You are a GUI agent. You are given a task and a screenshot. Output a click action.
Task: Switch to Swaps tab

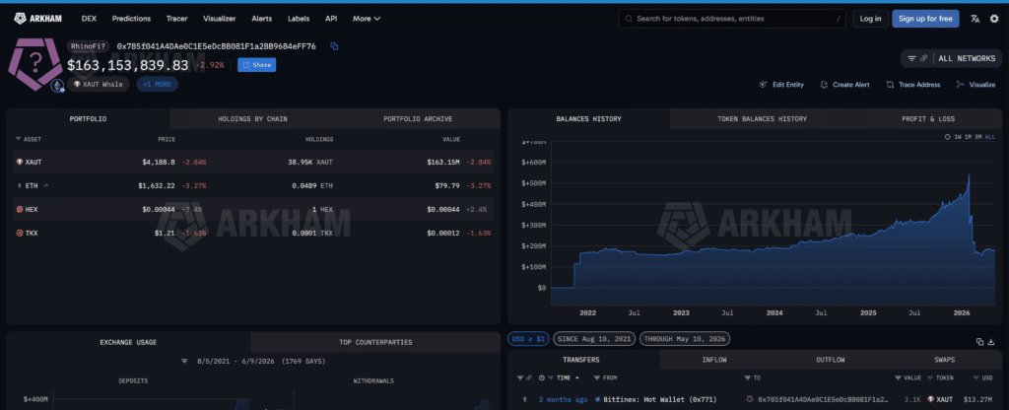(x=945, y=360)
